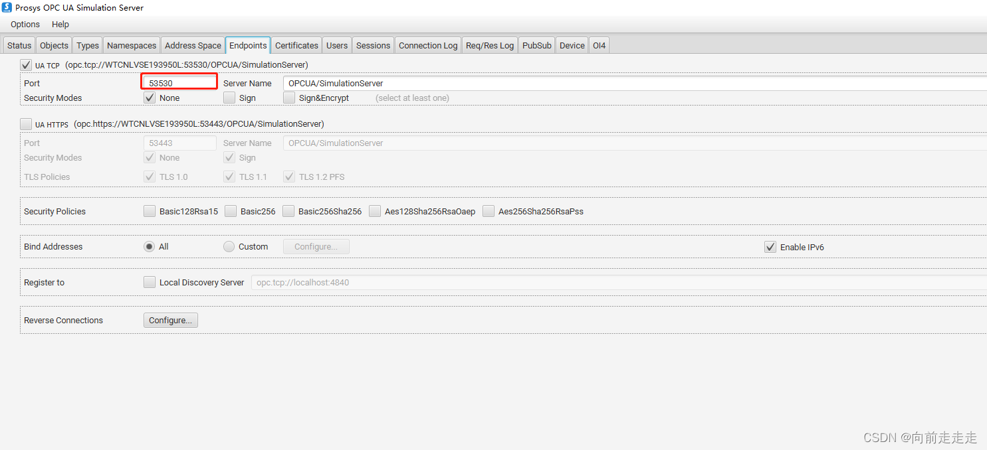The image size is (987, 450).
Task: Enable Basic256 security policy
Action: point(231,211)
